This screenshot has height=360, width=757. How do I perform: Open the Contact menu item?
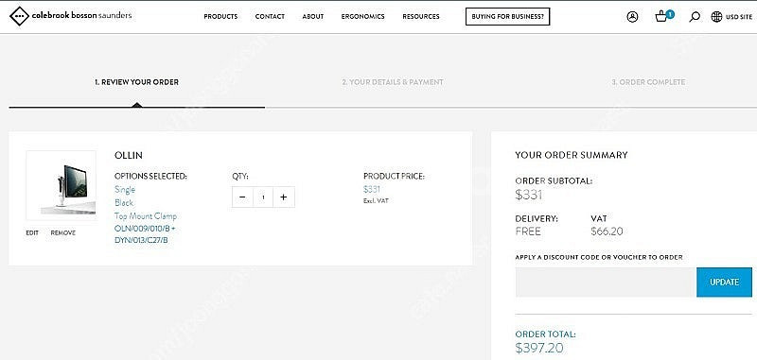coord(270,17)
